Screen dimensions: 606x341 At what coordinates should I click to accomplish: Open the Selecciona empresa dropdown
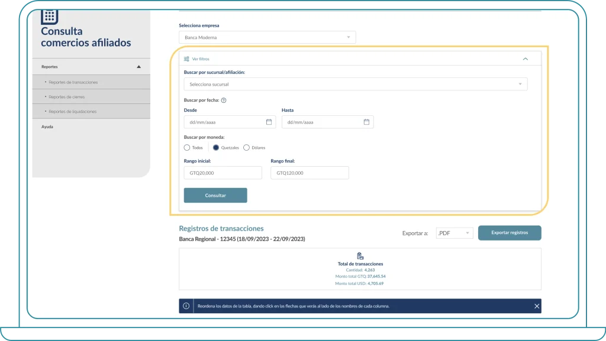267,37
